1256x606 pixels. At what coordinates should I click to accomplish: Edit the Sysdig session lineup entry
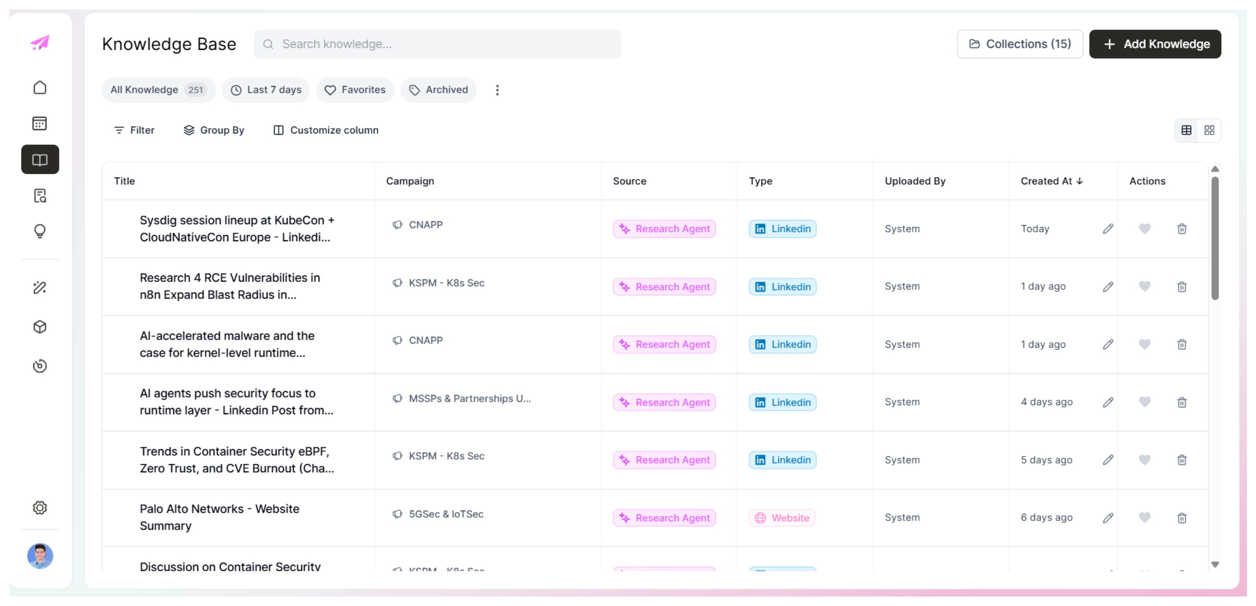pyautogui.click(x=1108, y=229)
